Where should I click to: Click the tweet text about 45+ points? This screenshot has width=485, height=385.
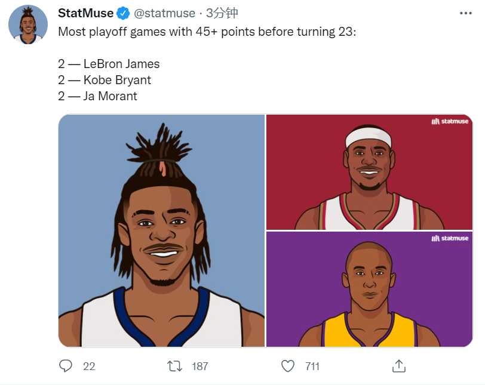207,32
